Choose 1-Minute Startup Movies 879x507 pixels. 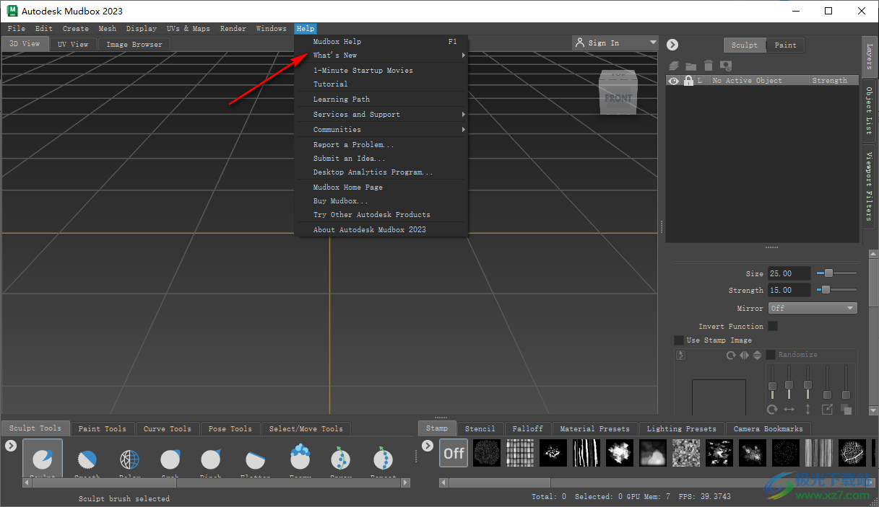(382, 71)
